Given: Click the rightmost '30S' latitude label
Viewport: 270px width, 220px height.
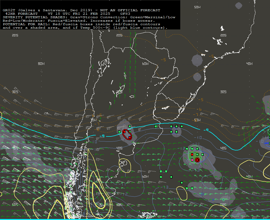Looking at the screenshot, I should pyautogui.click(x=223, y=92).
